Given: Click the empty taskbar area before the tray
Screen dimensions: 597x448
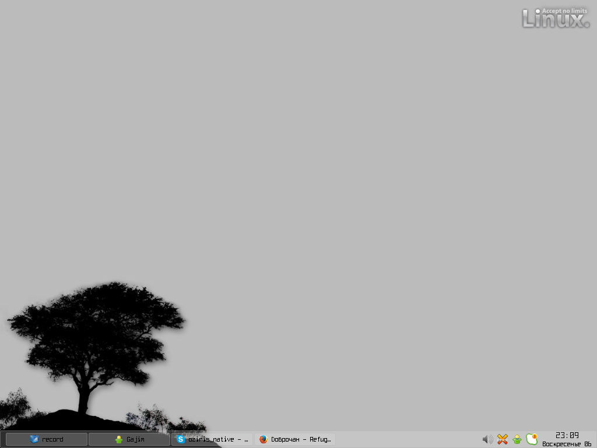Looking at the screenshot, I should [408, 439].
